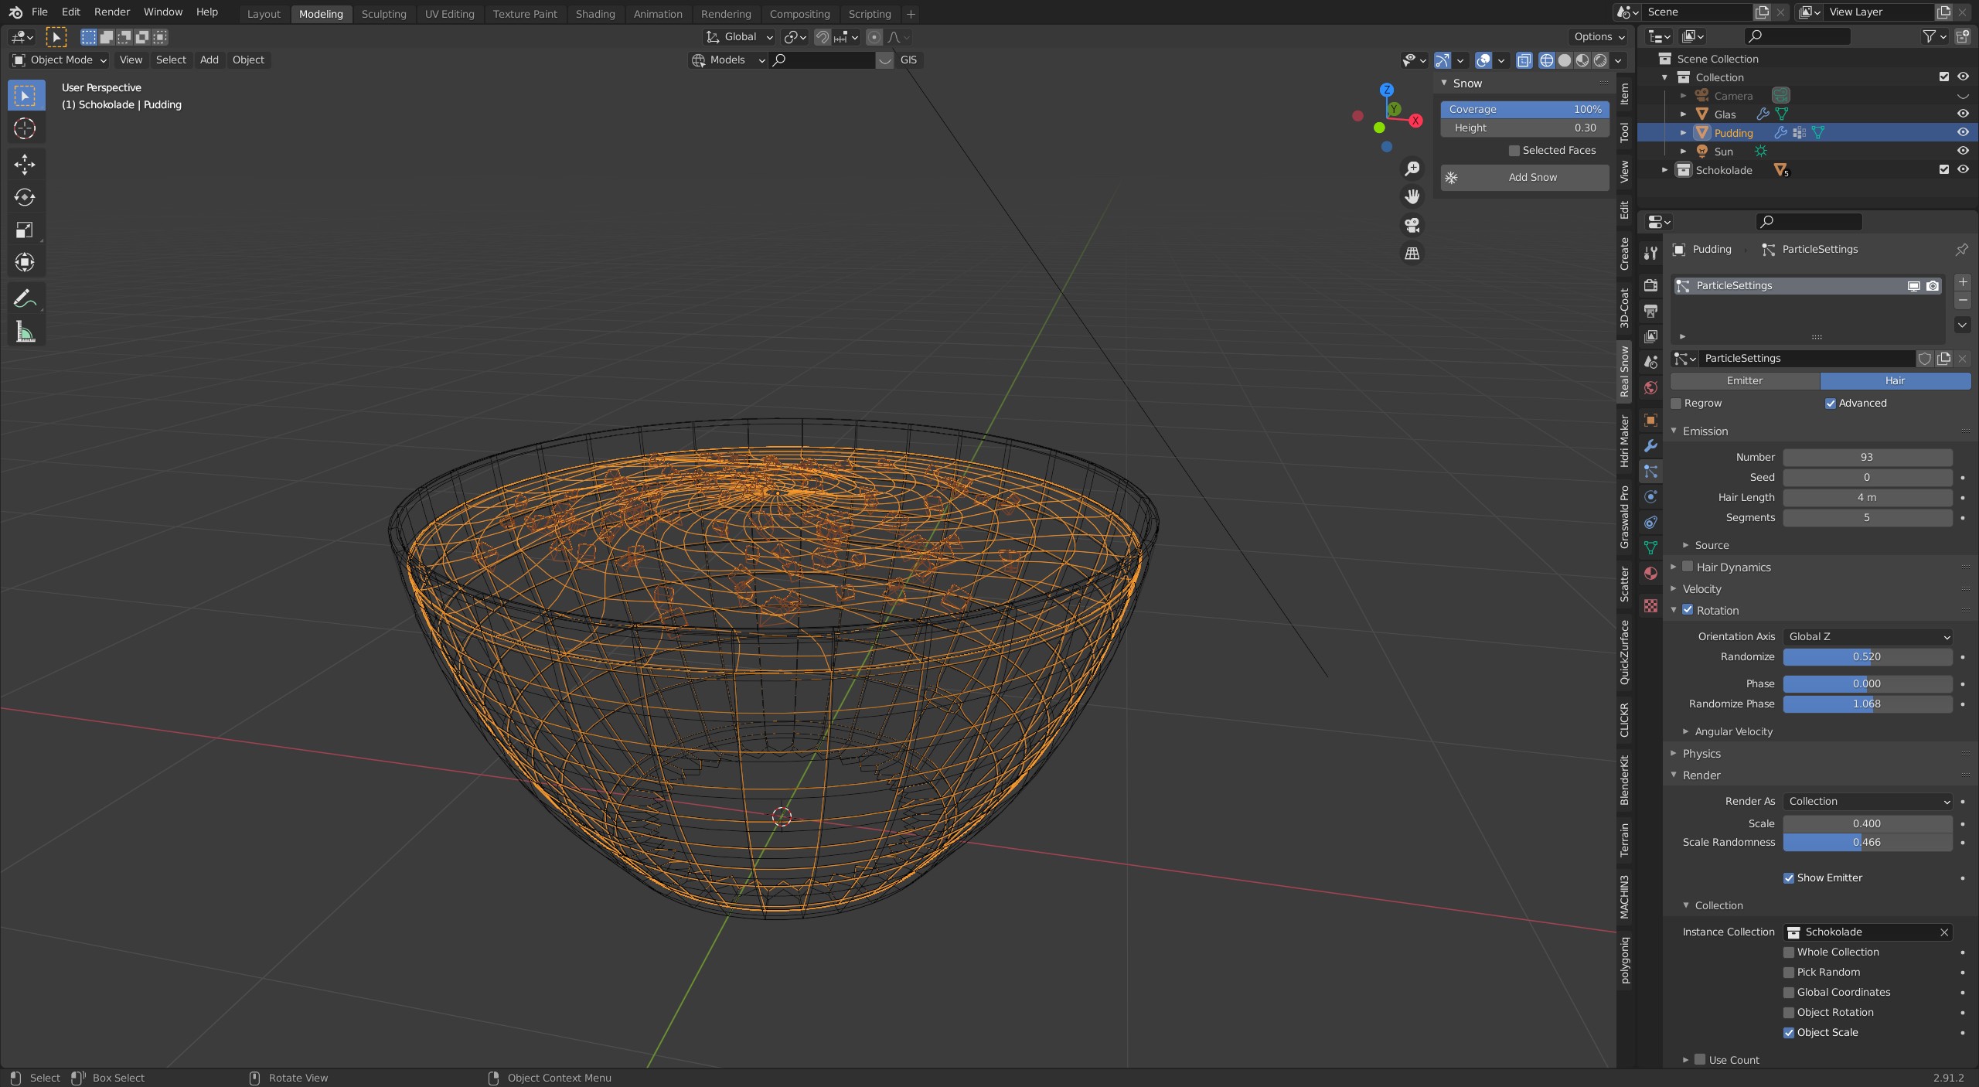Image resolution: width=1979 pixels, height=1087 pixels.
Task: Select the Measure ruler tool
Action: click(25, 332)
